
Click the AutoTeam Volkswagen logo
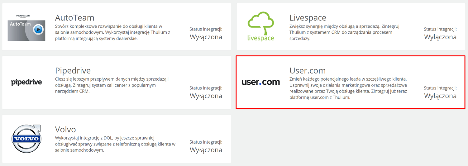[26, 27]
